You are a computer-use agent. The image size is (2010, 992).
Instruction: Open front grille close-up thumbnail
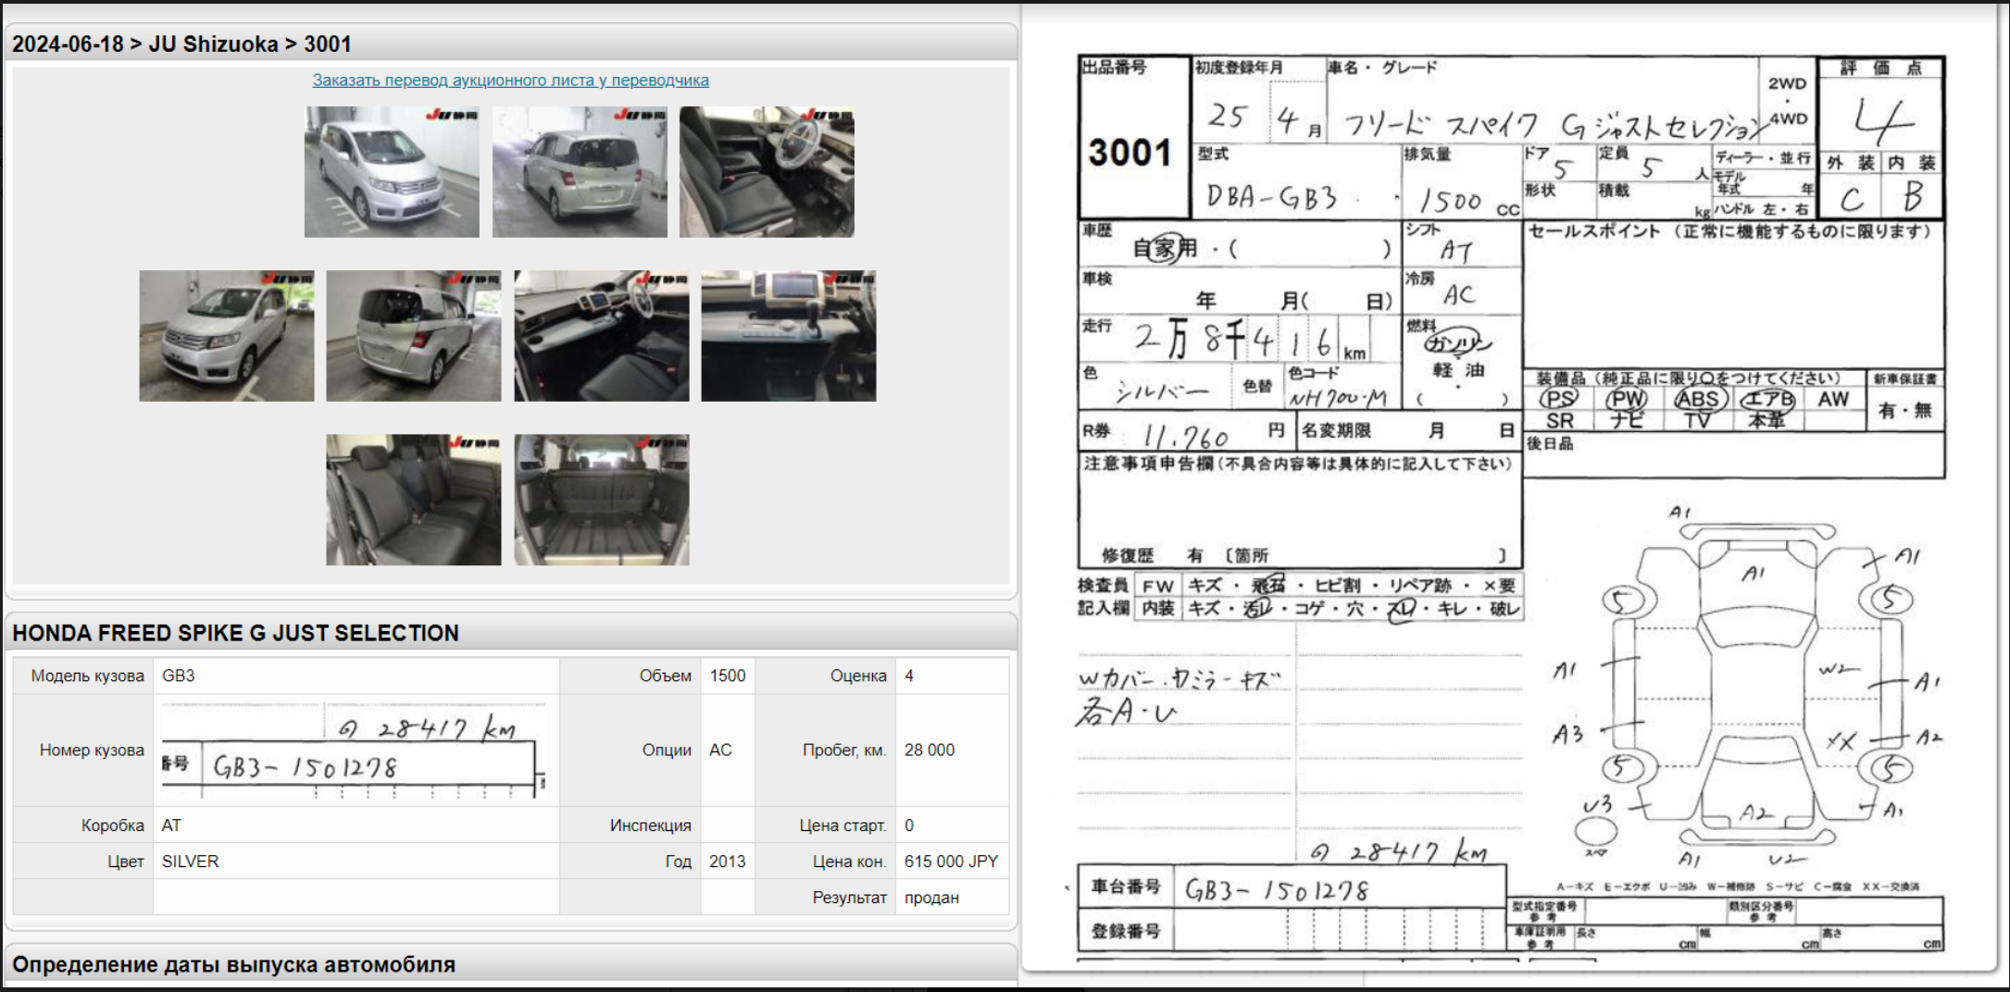227,336
